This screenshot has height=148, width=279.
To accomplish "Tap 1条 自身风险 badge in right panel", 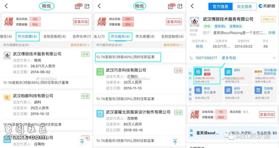I will point(221,112).
